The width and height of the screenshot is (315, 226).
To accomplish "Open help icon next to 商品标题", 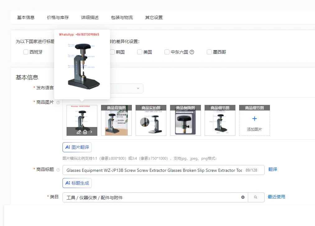I will pos(58,170).
